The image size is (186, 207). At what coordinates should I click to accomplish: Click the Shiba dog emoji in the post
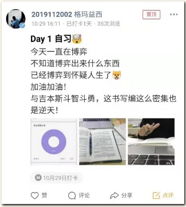coord(117,75)
